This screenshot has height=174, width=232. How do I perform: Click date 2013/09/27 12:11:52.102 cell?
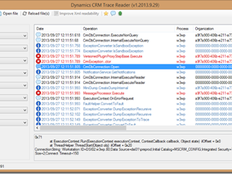point(61,114)
